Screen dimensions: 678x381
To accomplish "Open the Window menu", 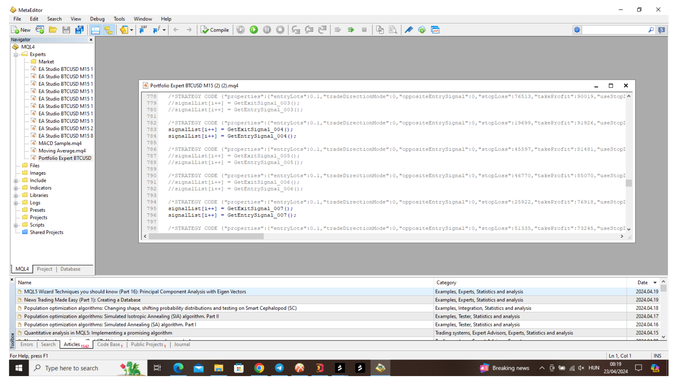I will tap(143, 19).
